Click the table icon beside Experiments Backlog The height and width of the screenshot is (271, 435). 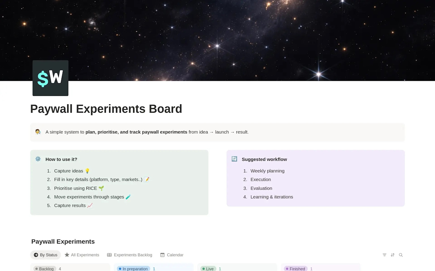109,255
